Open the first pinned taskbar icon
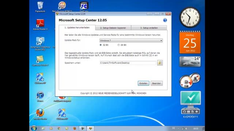The width and height of the screenshot is (234, 131). click(x=43, y=128)
